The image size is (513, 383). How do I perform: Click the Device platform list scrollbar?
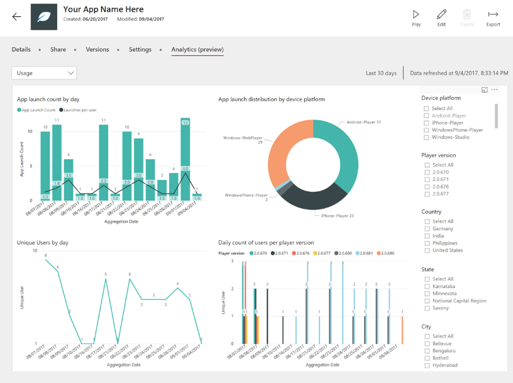tap(496, 116)
